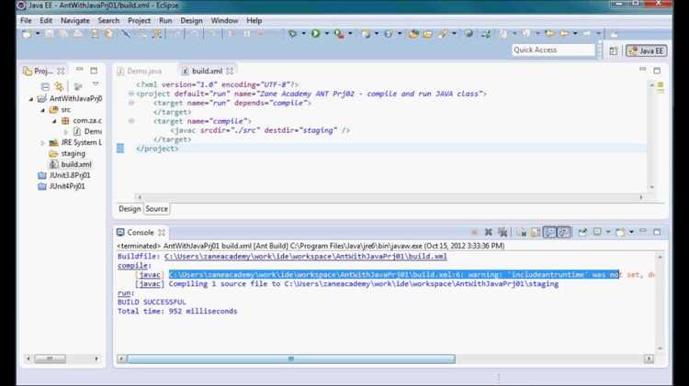Click the Clear Console icon
Image resolution: width=689 pixels, height=386 pixels.
(522, 232)
